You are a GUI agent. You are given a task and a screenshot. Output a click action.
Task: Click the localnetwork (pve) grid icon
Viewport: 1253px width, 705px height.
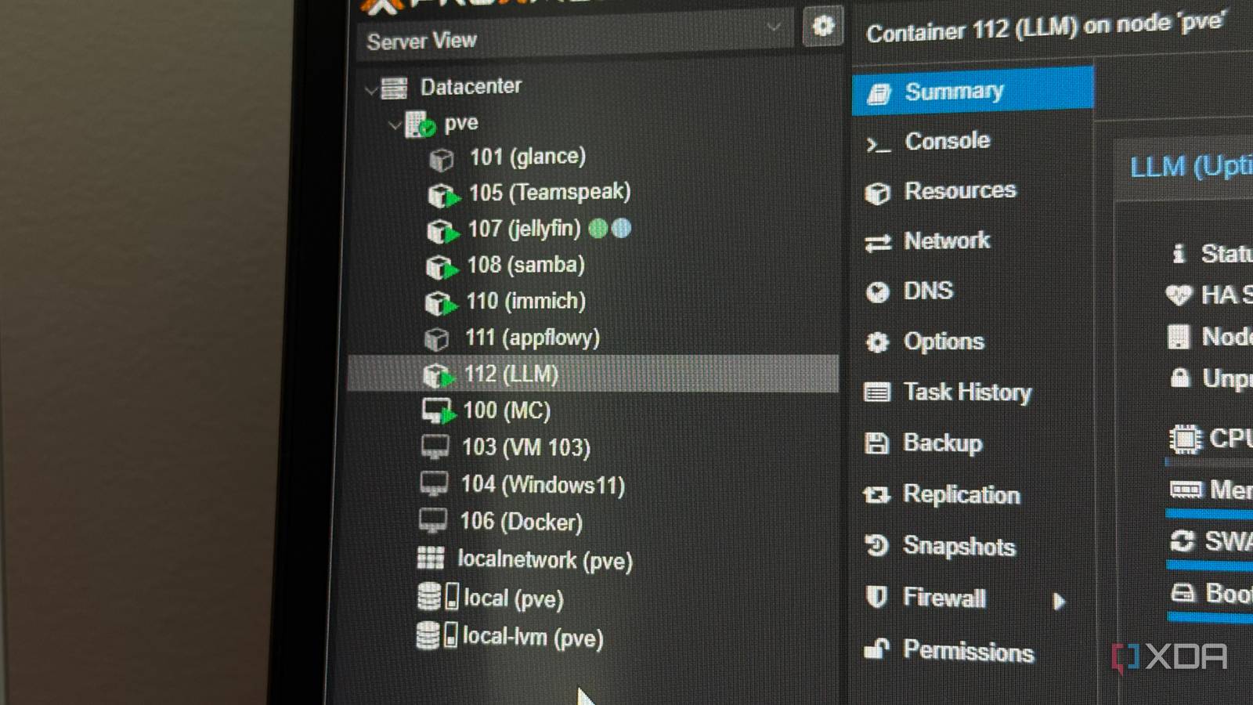coord(431,558)
